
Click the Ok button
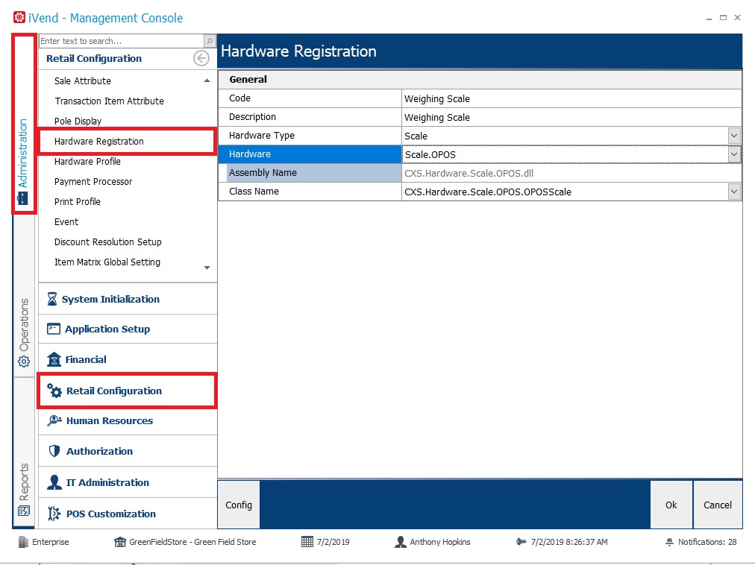pos(671,505)
